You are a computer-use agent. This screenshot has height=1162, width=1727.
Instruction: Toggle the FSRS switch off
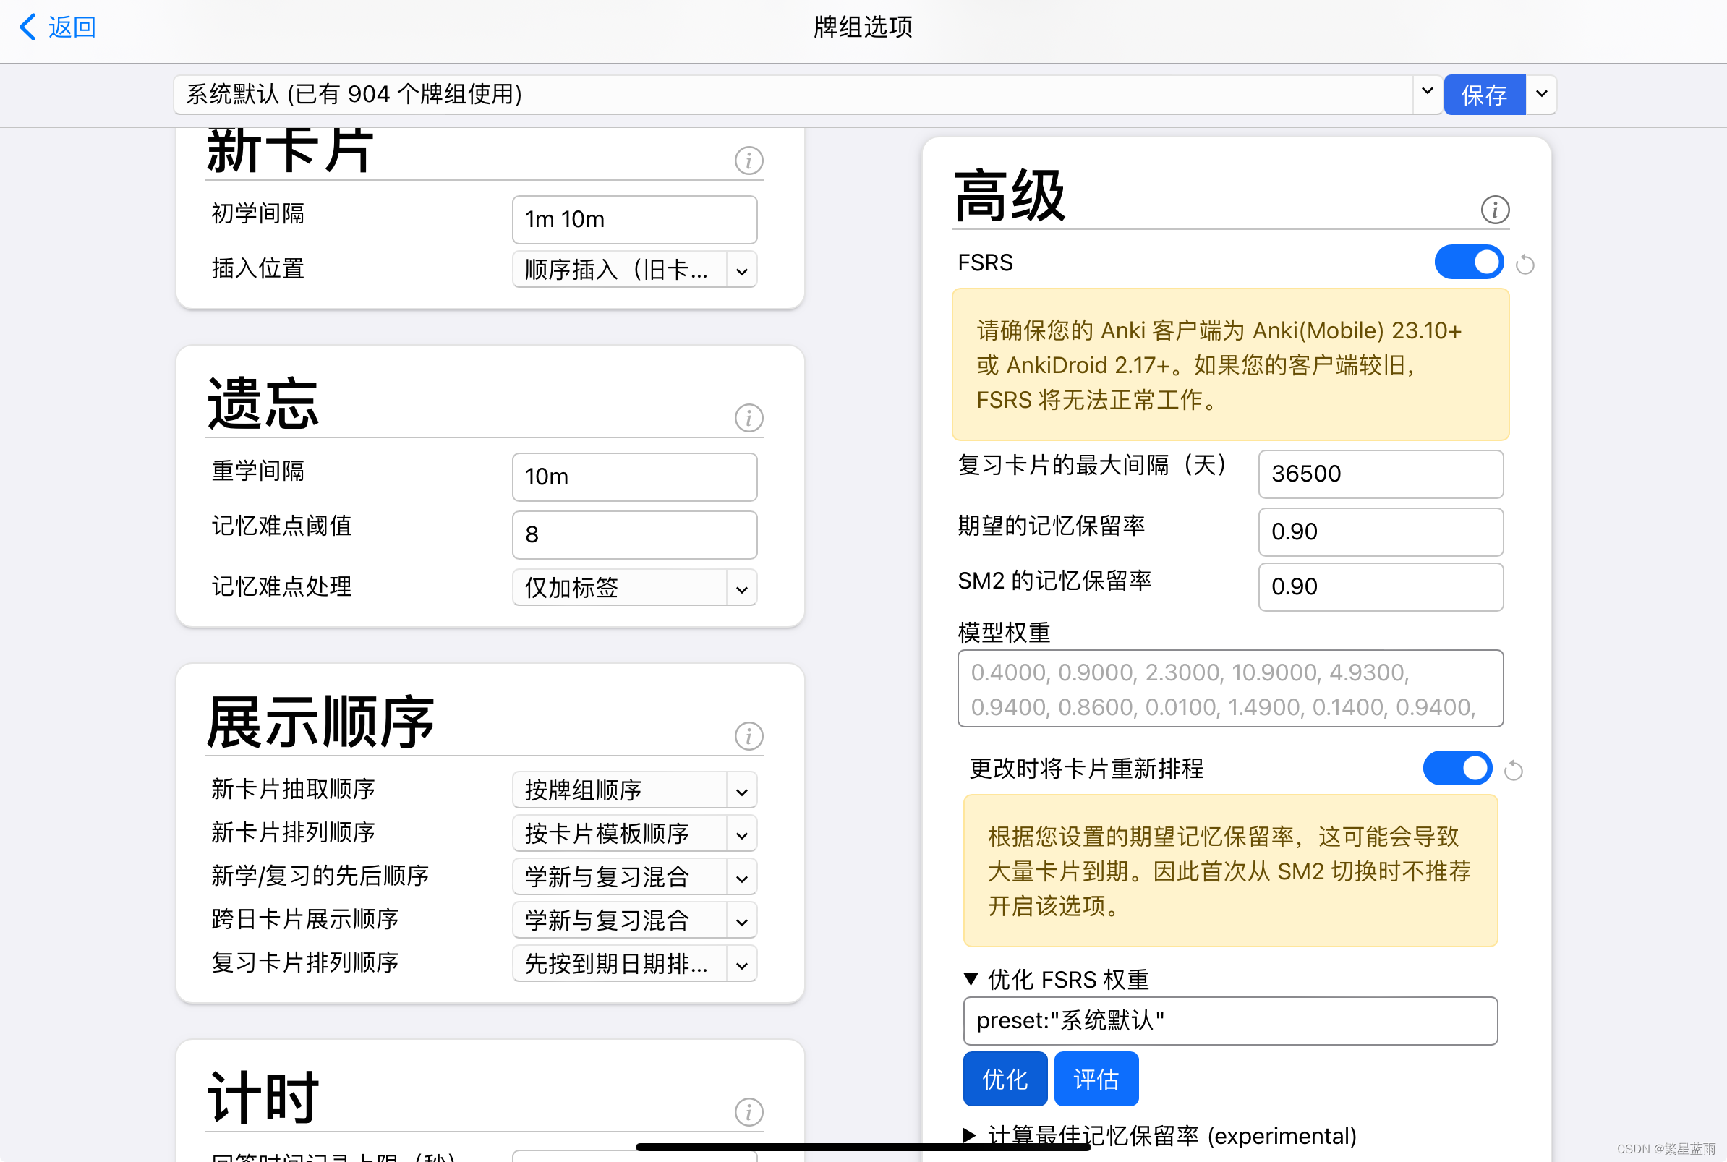pyautogui.click(x=1468, y=262)
